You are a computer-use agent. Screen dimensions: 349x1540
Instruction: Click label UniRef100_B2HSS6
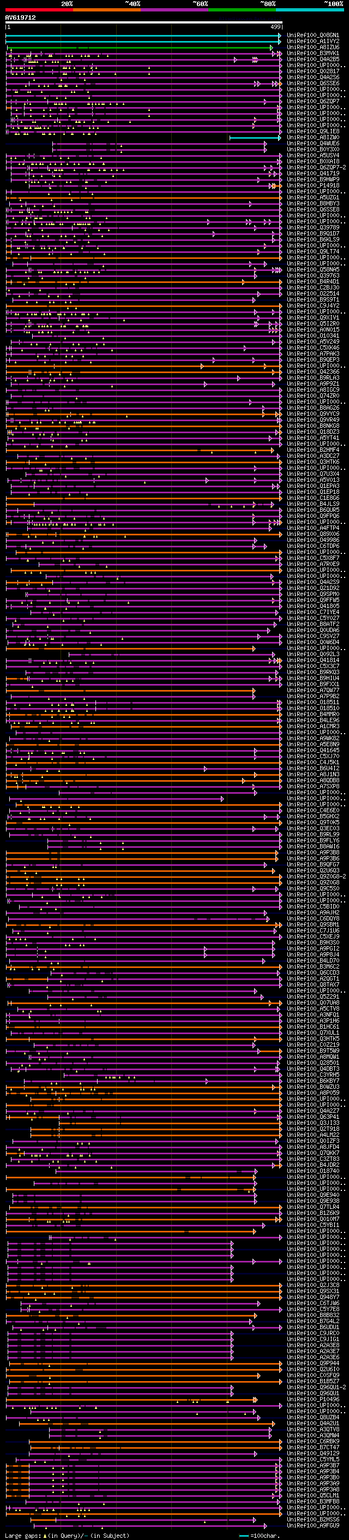point(313,1519)
